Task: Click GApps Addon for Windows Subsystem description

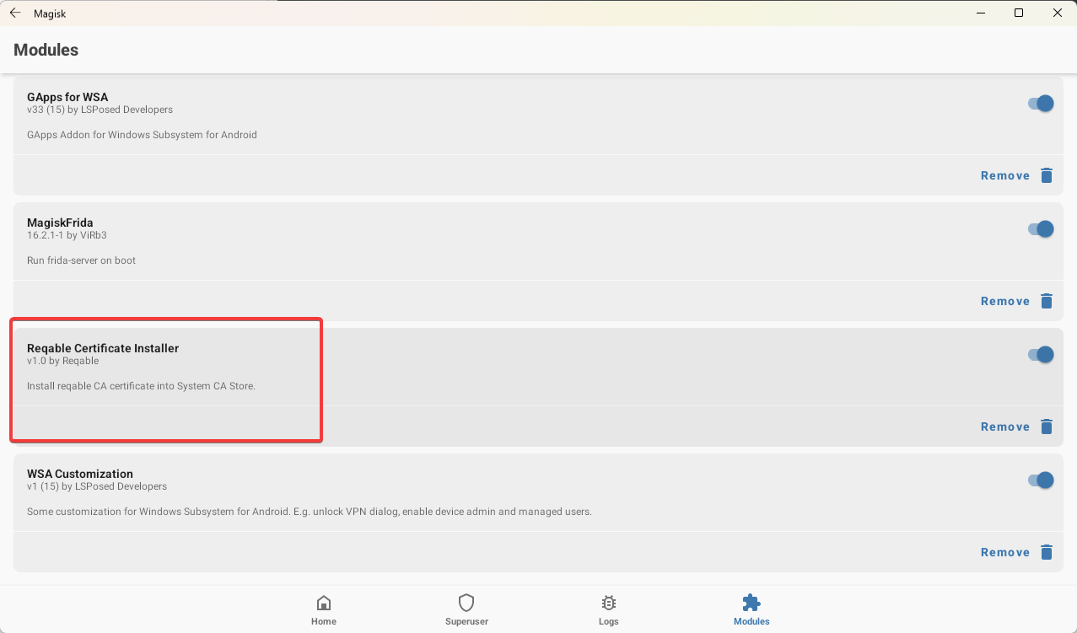Action: 142,135
